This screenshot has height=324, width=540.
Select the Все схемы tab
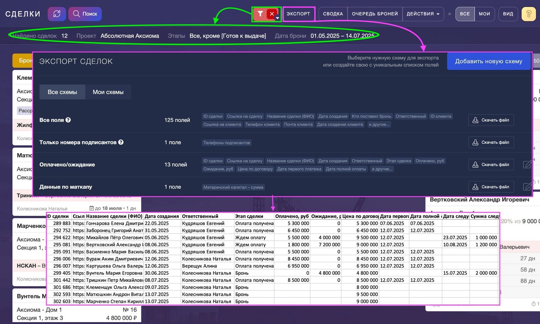[x=62, y=92]
